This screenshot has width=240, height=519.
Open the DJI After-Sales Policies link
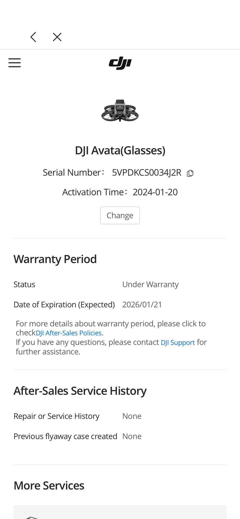(x=69, y=333)
